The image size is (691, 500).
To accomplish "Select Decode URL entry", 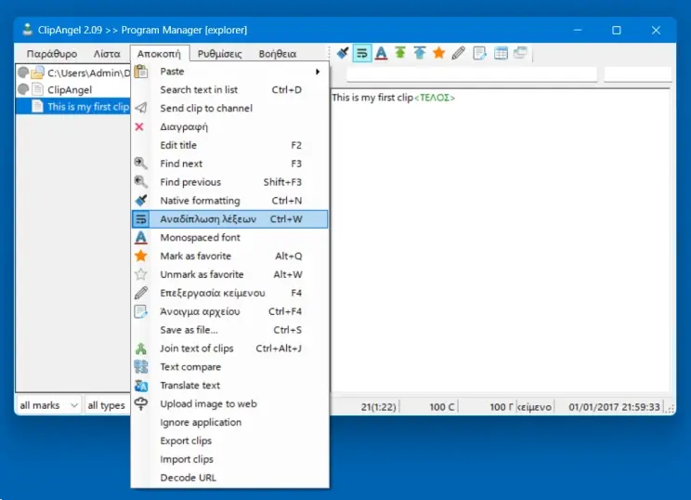I will pyautogui.click(x=230, y=478).
